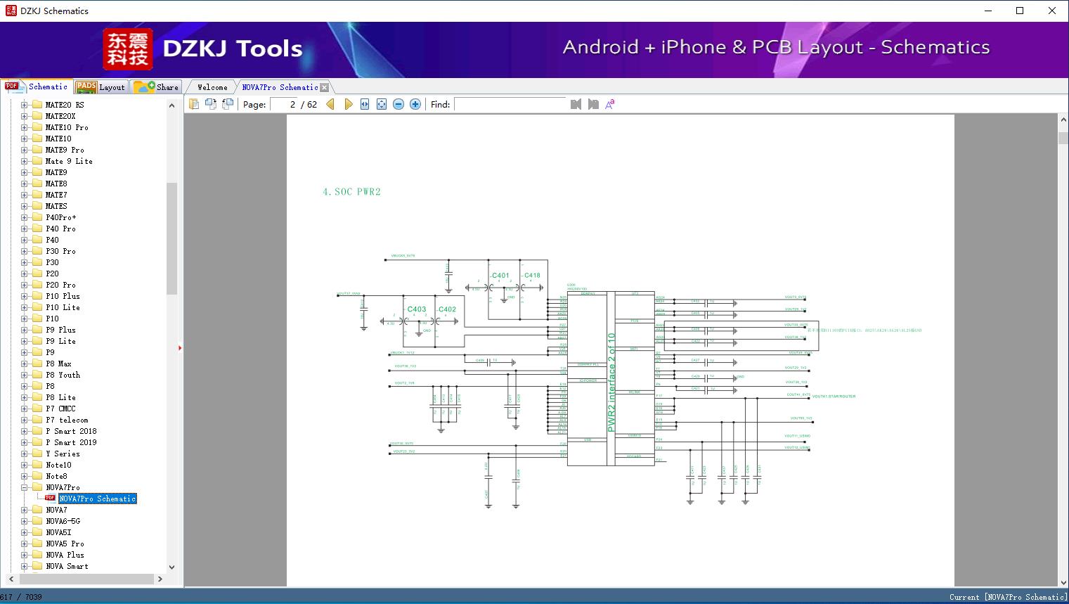Click the copy pages icon in toolbar
This screenshot has width=1069, height=604.
click(194, 104)
